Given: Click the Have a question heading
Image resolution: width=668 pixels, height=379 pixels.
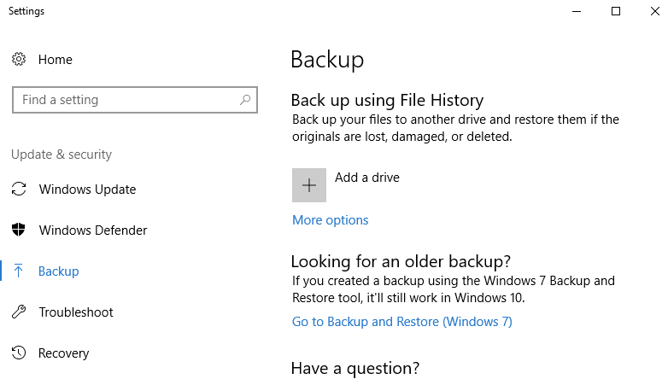Looking at the screenshot, I should coord(355,369).
